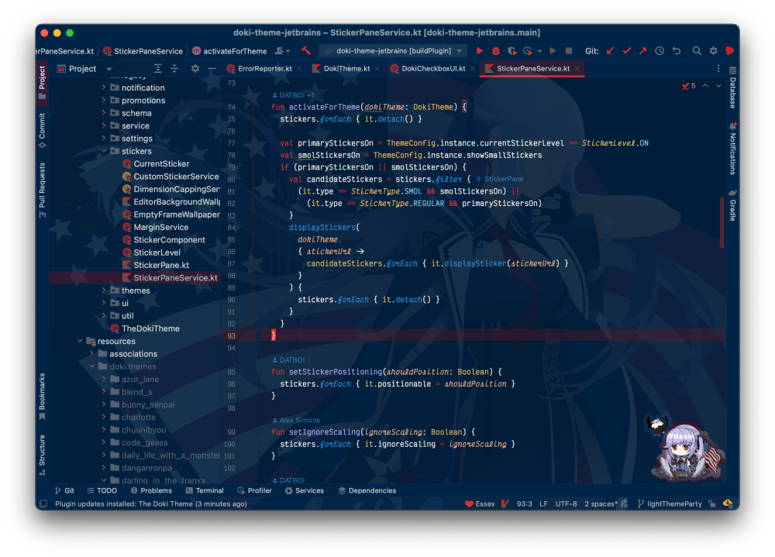The height and width of the screenshot is (557, 775).
Task: Open the Terminal tool tab
Action: coord(205,490)
